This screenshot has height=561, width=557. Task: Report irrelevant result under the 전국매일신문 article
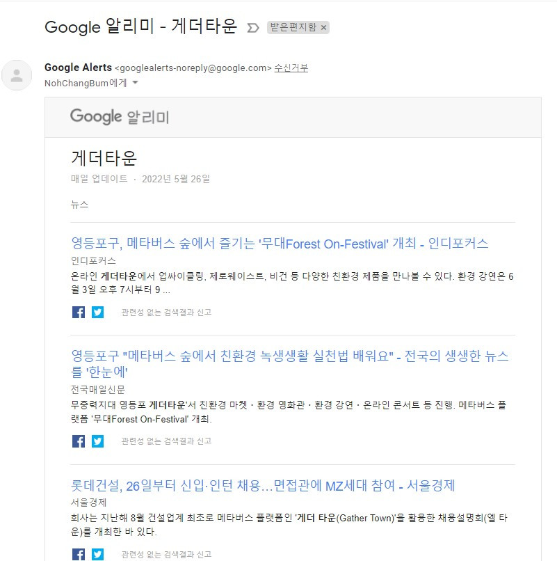pyautogui.click(x=166, y=441)
